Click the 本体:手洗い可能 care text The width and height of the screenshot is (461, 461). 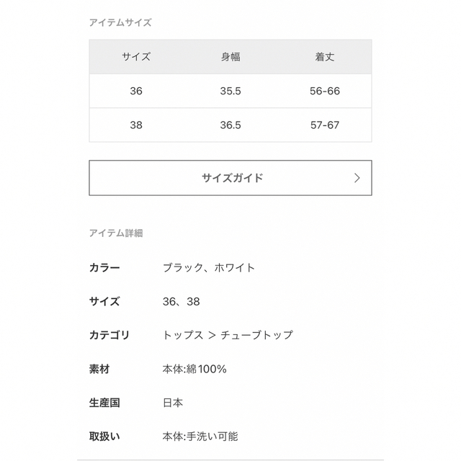coord(200,437)
